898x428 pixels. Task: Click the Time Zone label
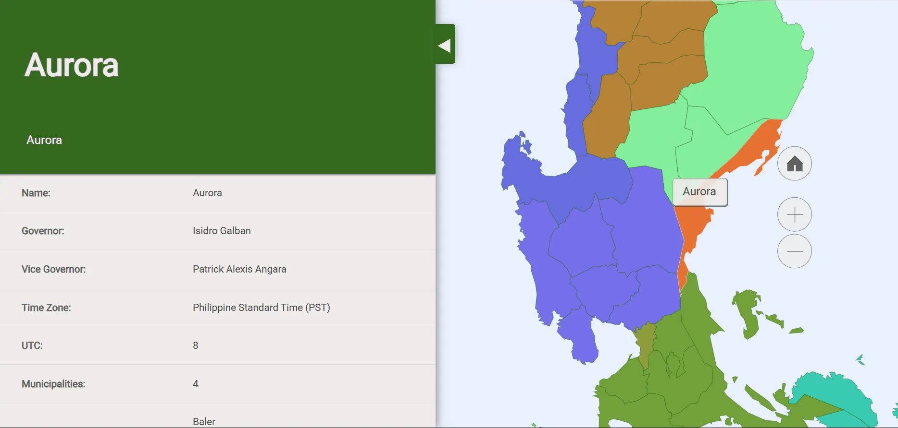[46, 308]
